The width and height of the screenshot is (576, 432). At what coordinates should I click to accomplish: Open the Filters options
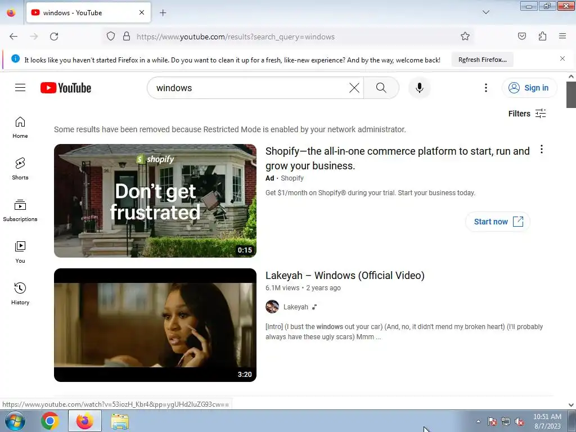[526, 114]
